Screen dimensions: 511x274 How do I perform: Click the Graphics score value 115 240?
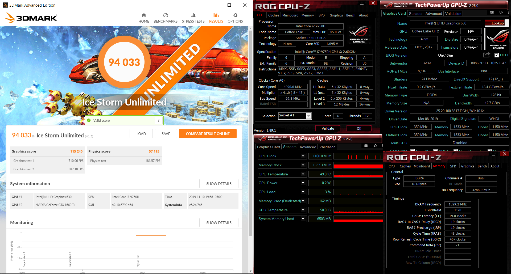[76, 151]
